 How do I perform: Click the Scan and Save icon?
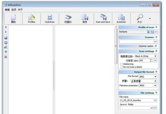[103, 19]
